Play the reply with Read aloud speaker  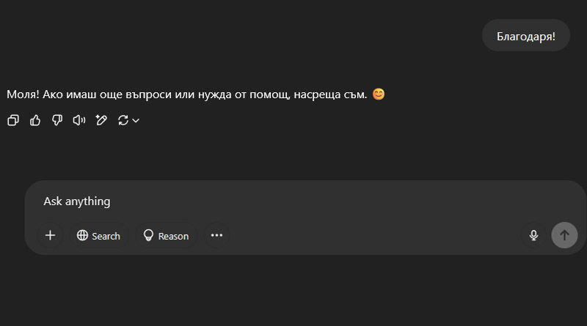(79, 120)
